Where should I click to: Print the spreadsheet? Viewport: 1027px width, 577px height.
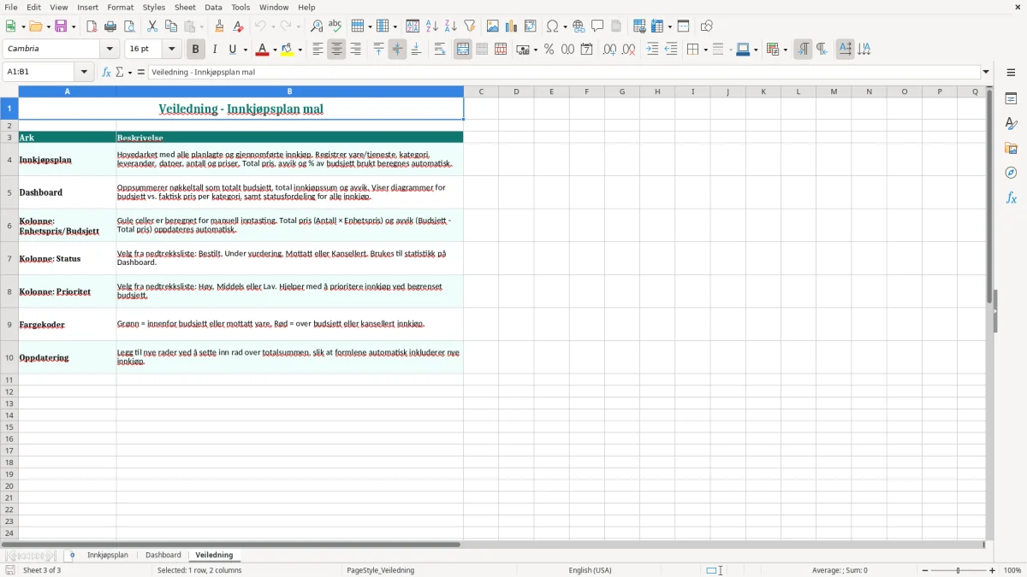pyautogui.click(x=110, y=26)
